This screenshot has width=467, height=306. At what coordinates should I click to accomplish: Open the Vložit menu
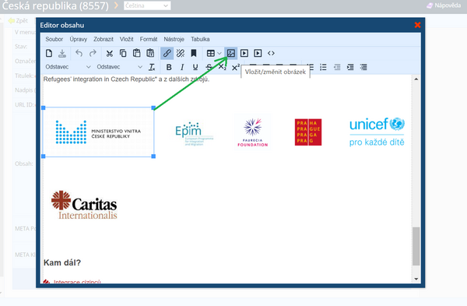pyautogui.click(x=126, y=39)
